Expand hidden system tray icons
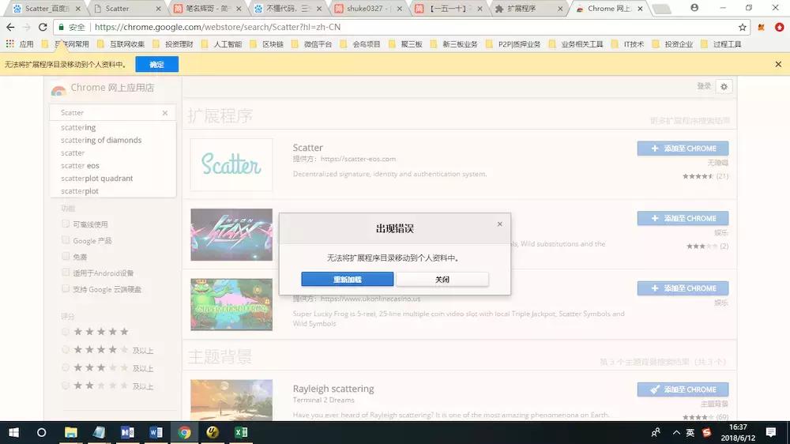This screenshot has height=444, width=790. pyautogui.click(x=676, y=432)
